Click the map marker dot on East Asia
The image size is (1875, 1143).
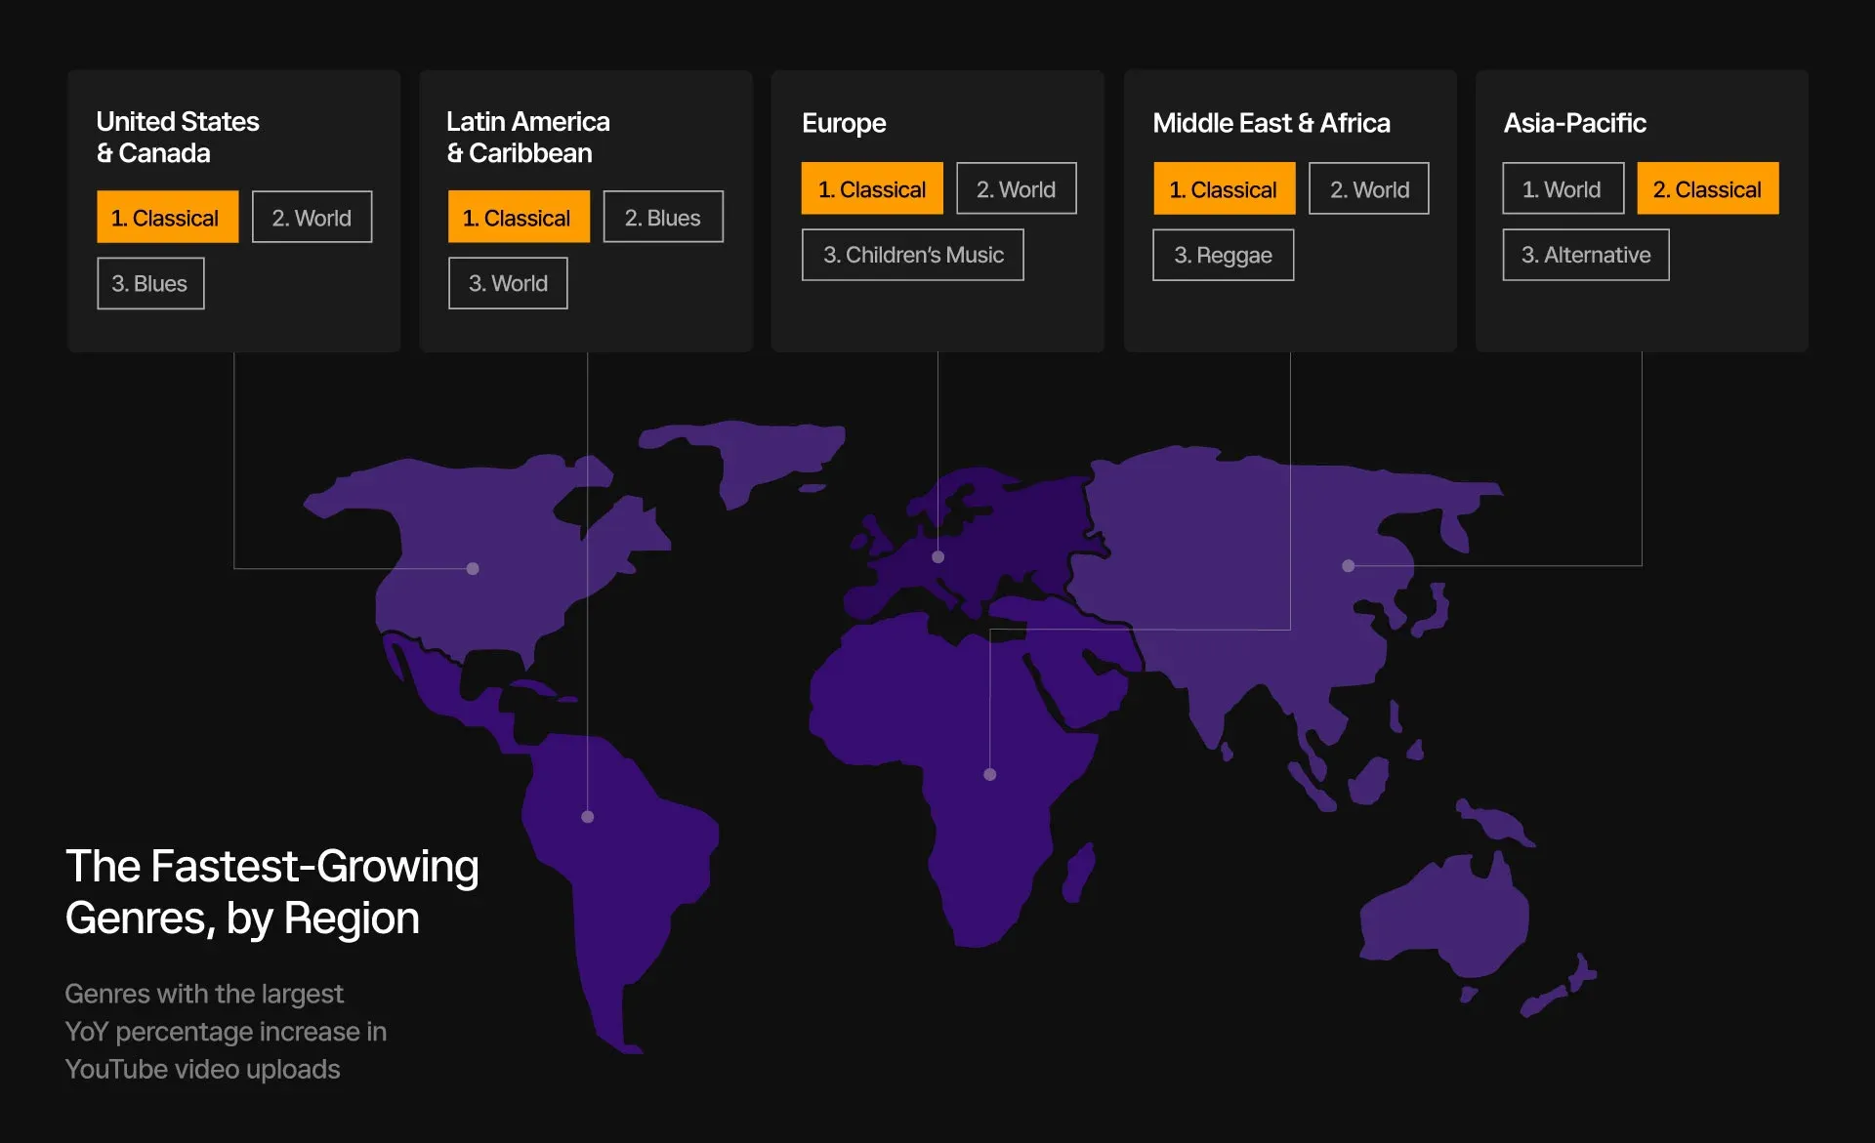click(1348, 565)
